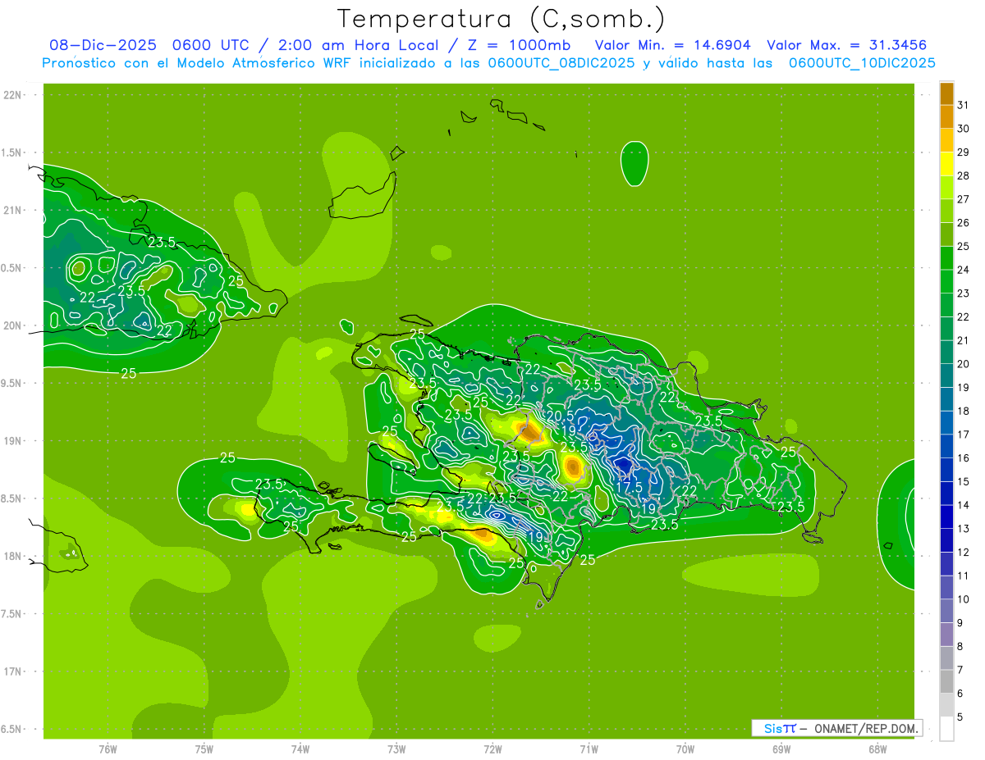Click the valid-until time '0600UTC_10DIC2025'

click(x=863, y=63)
